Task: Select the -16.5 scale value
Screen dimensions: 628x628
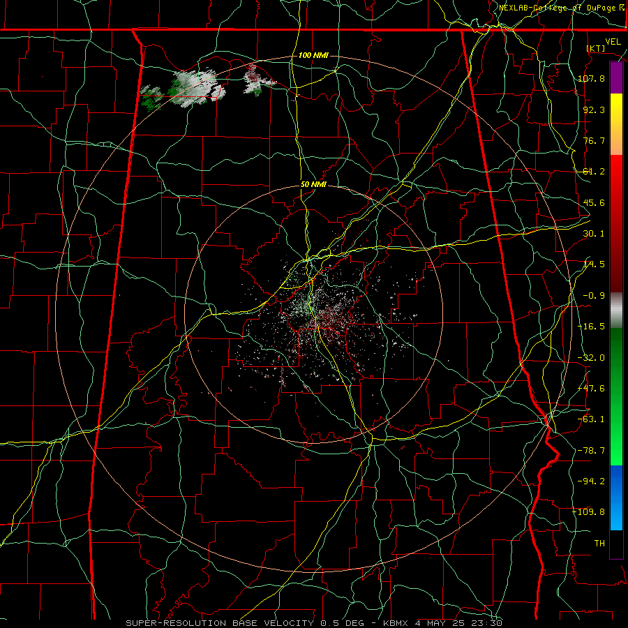Action: coord(591,327)
